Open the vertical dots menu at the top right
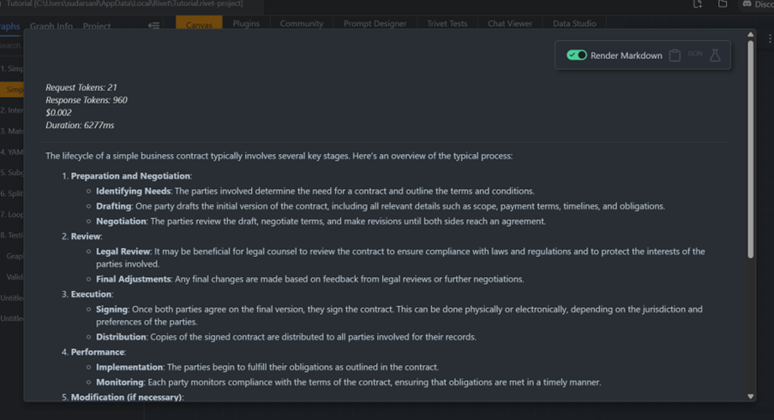Image resolution: width=774 pixels, height=420 pixels. click(x=770, y=38)
